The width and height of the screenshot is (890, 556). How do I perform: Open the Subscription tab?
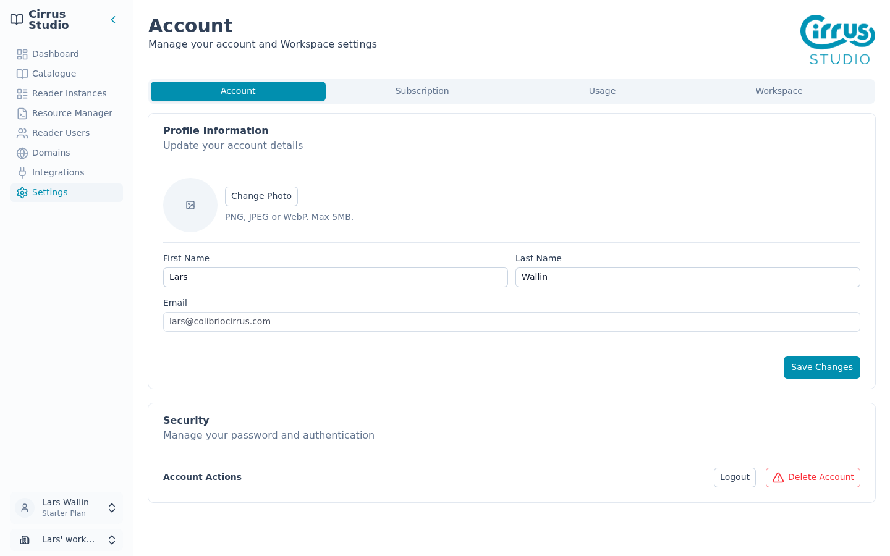coord(422,91)
